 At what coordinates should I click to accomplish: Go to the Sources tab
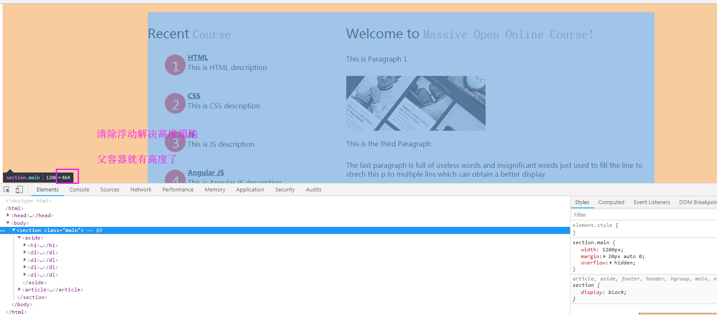click(x=110, y=190)
